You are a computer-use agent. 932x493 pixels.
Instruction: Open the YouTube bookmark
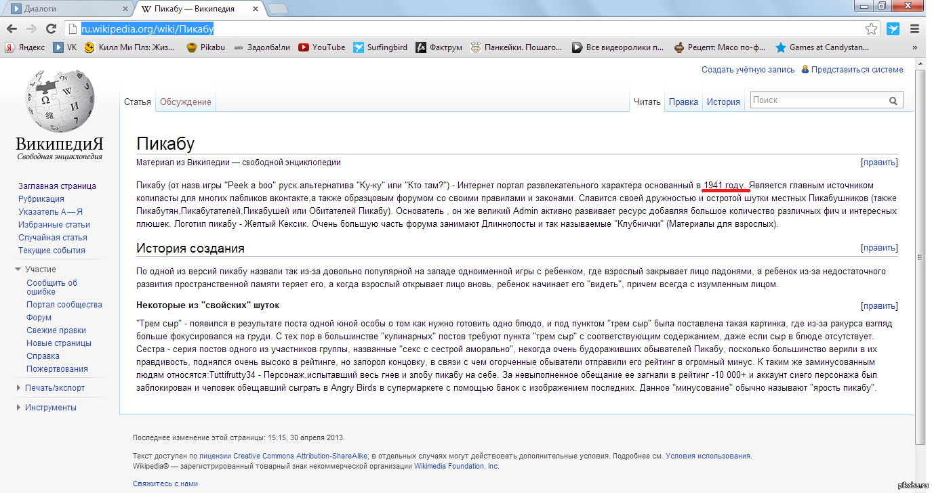coord(322,47)
